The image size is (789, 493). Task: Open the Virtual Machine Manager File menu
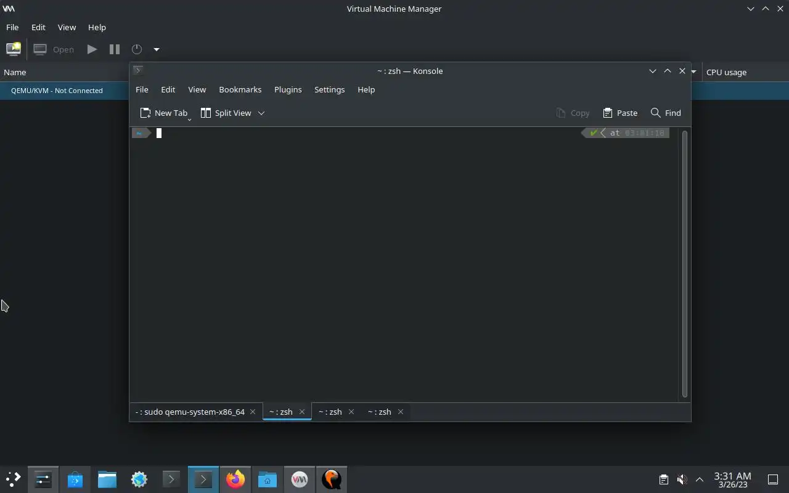click(x=12, y=27)
